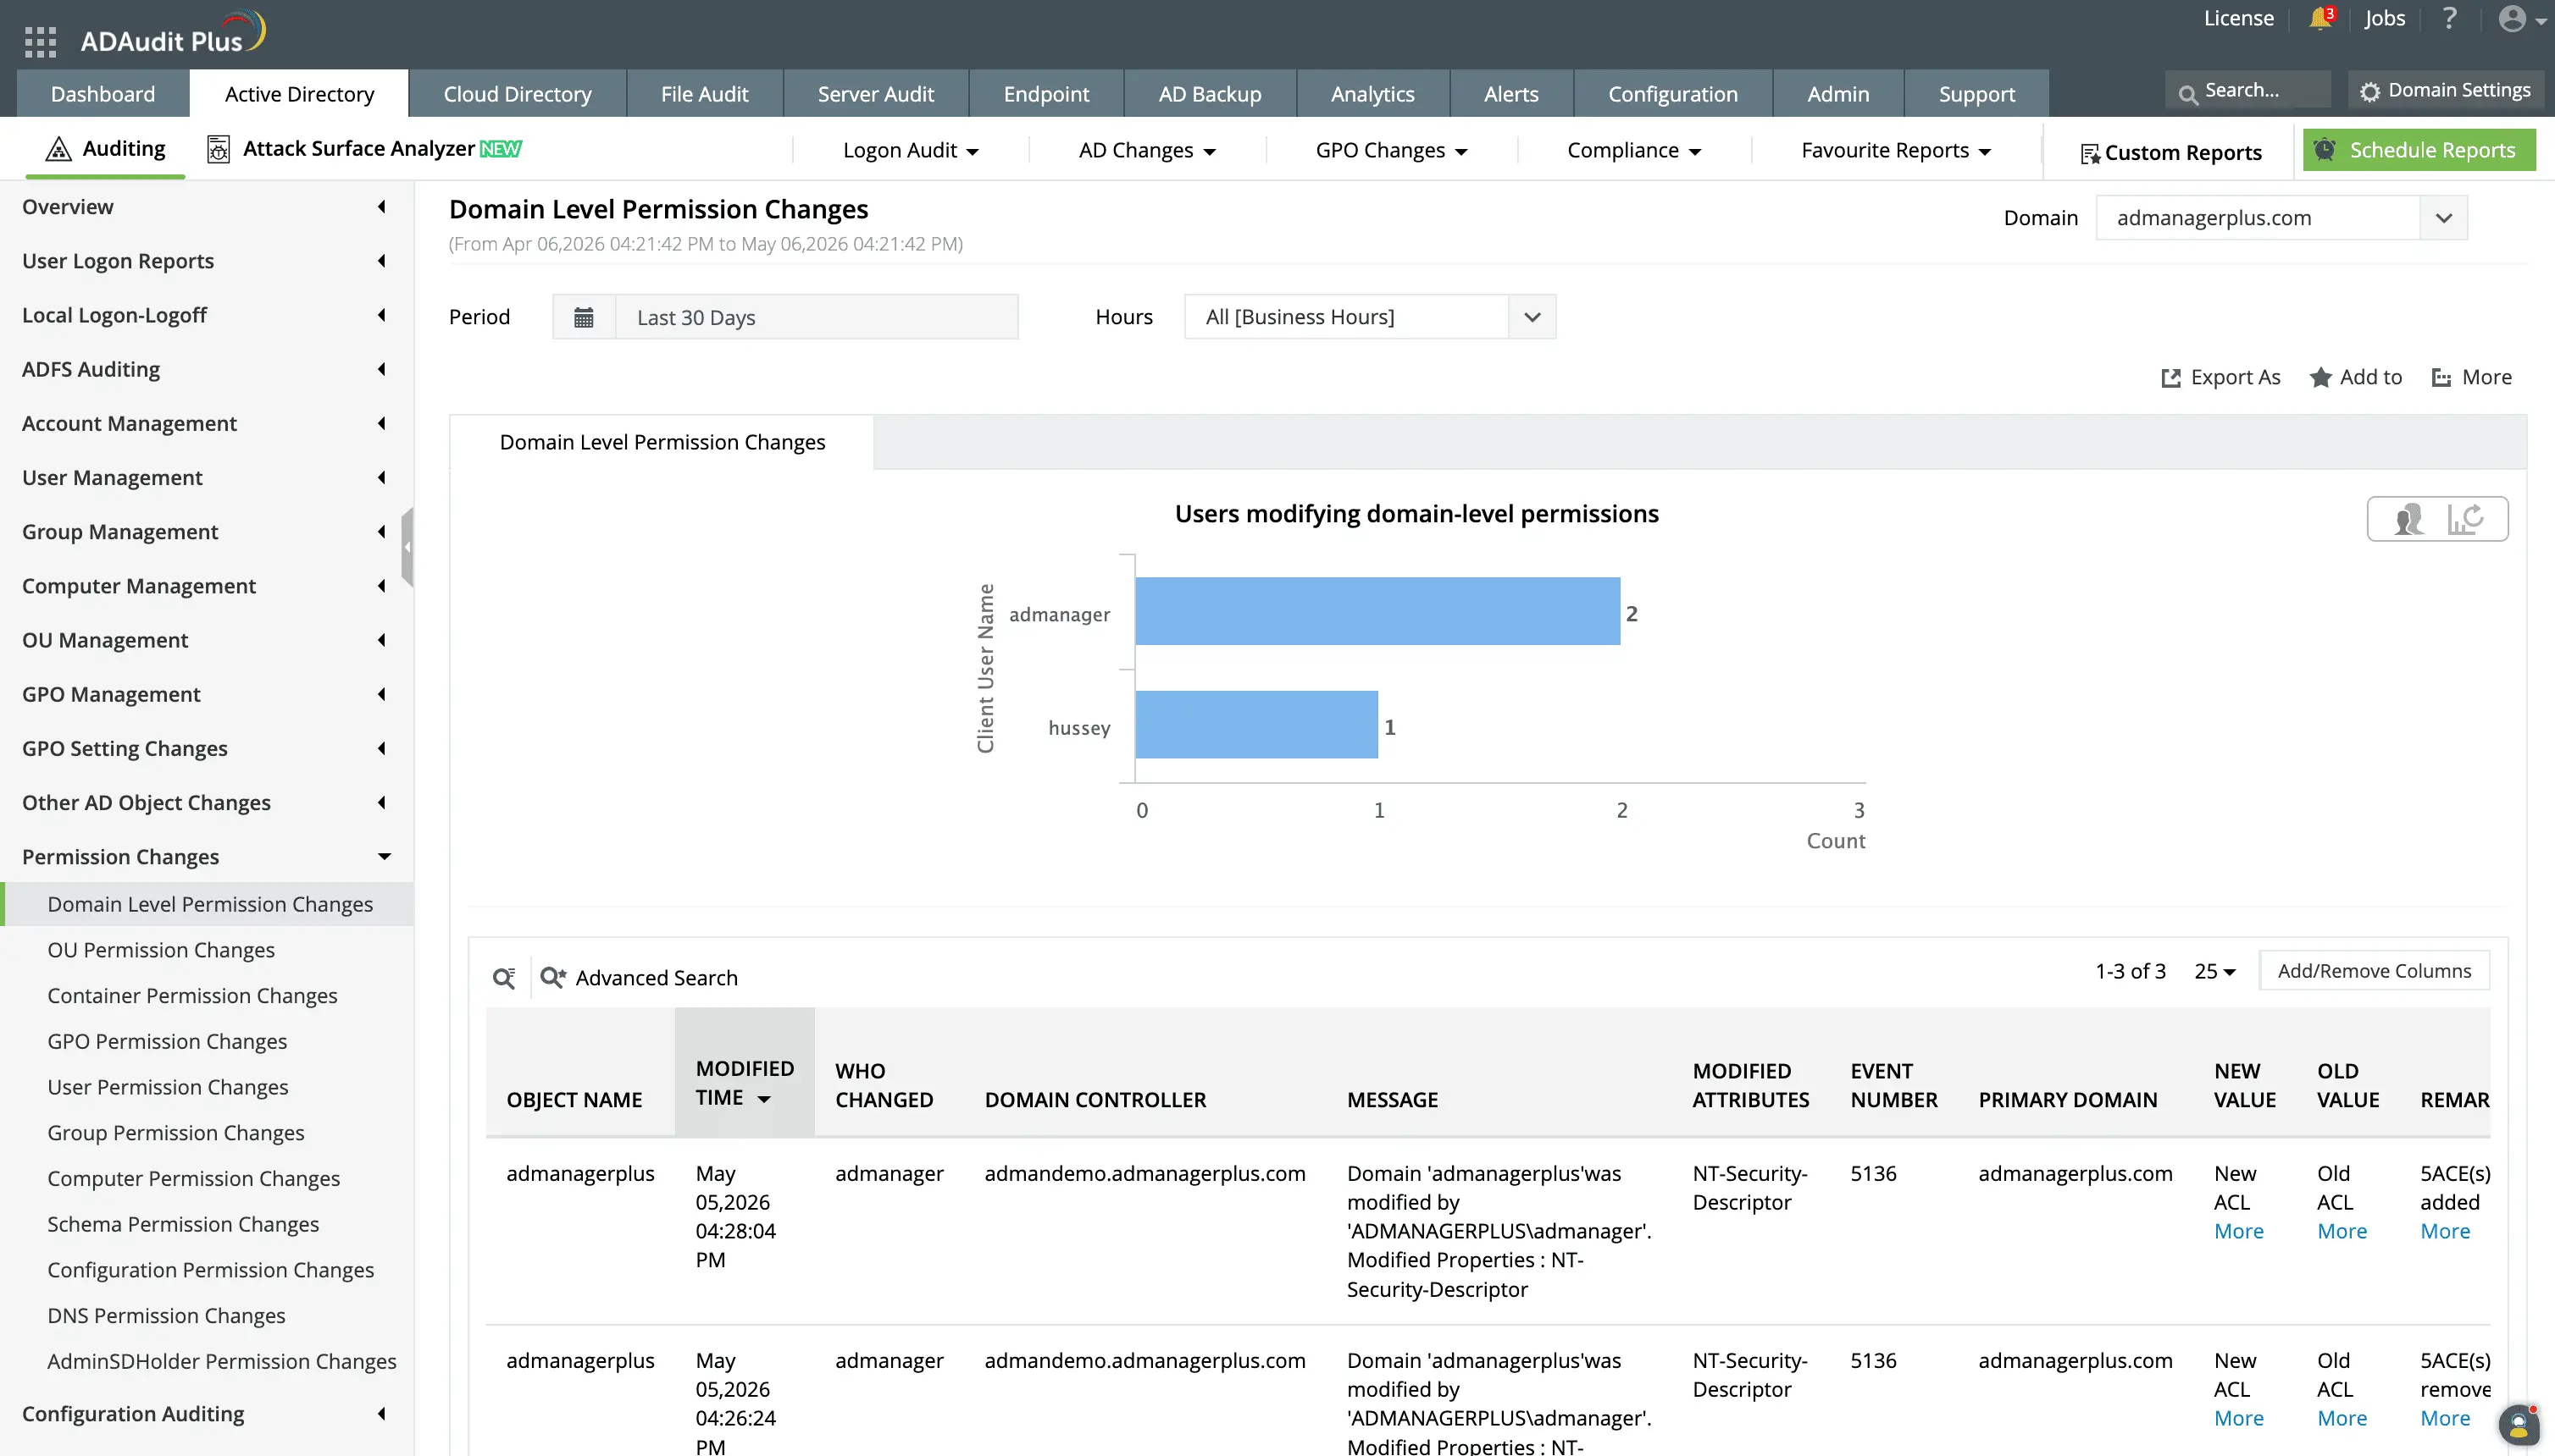Open the chat support bubble icon
This screenshot has height=1456, width=2555.
pyautogui.click(x=2518, y=1425)
